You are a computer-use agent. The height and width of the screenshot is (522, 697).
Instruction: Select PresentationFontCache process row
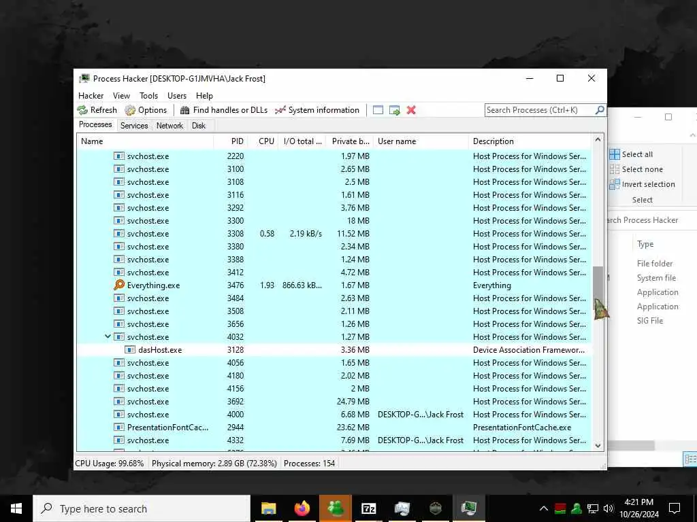click(x=334, y=428)
